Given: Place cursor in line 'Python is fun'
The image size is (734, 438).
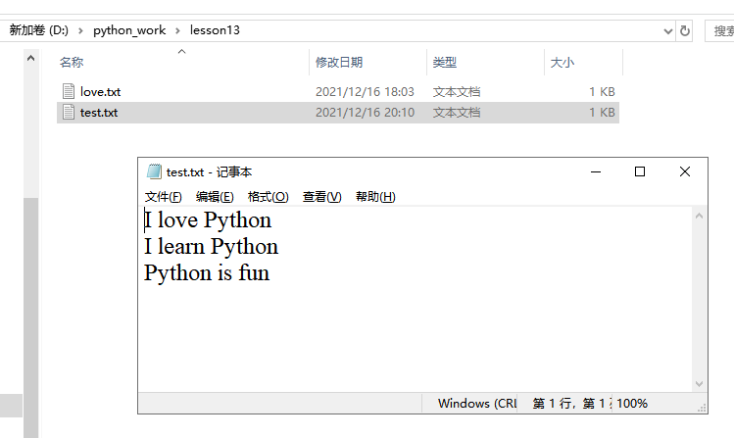Looking at the screenshot, I should [207, 272].
